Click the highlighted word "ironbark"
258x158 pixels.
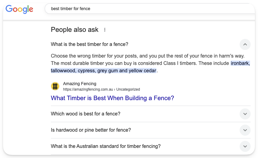(x=240, y=63)
